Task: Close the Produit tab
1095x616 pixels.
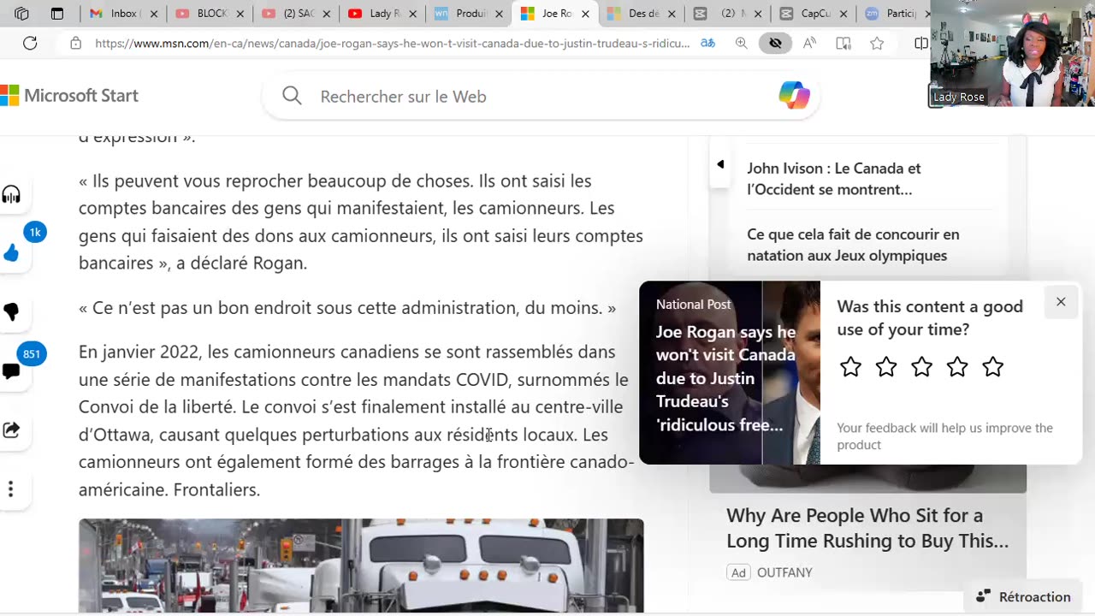Action: (x=499, y=14)
